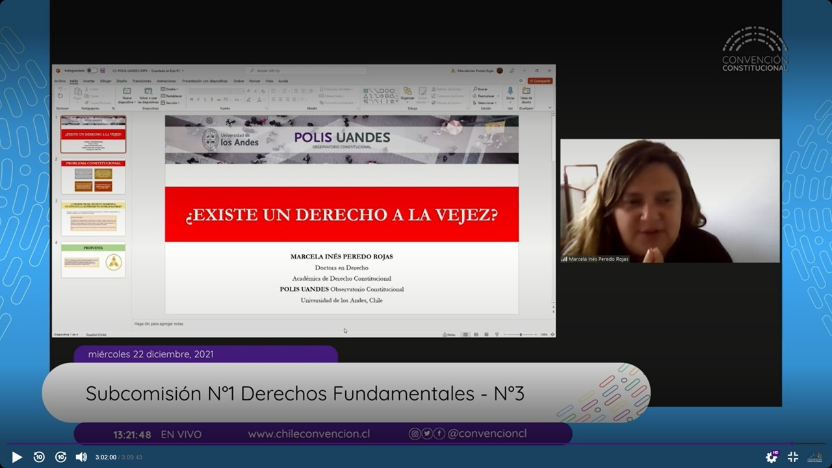The width and height of the screenshot is (832, 468).
Task: Select the PROBLEMA CONSTITUCIONAL slide thumbnail
Action: click(x=93, y=177)
